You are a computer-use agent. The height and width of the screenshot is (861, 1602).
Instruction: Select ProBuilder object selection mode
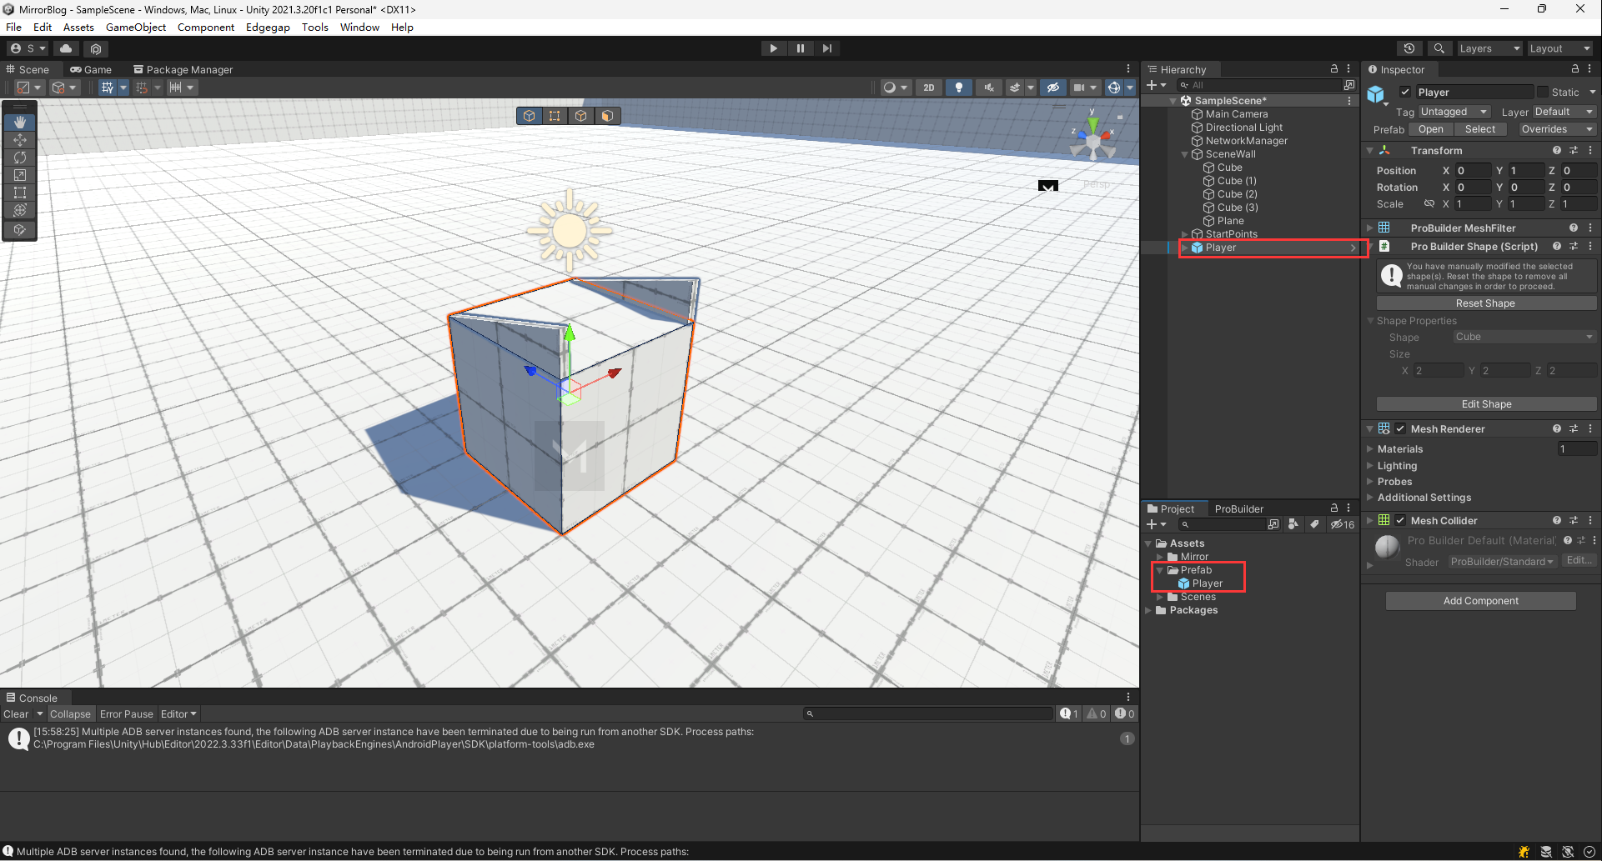(x=529, y=116)
